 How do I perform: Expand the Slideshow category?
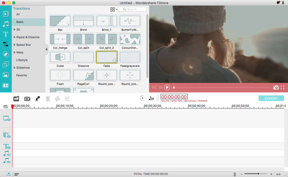pos(15,68)
